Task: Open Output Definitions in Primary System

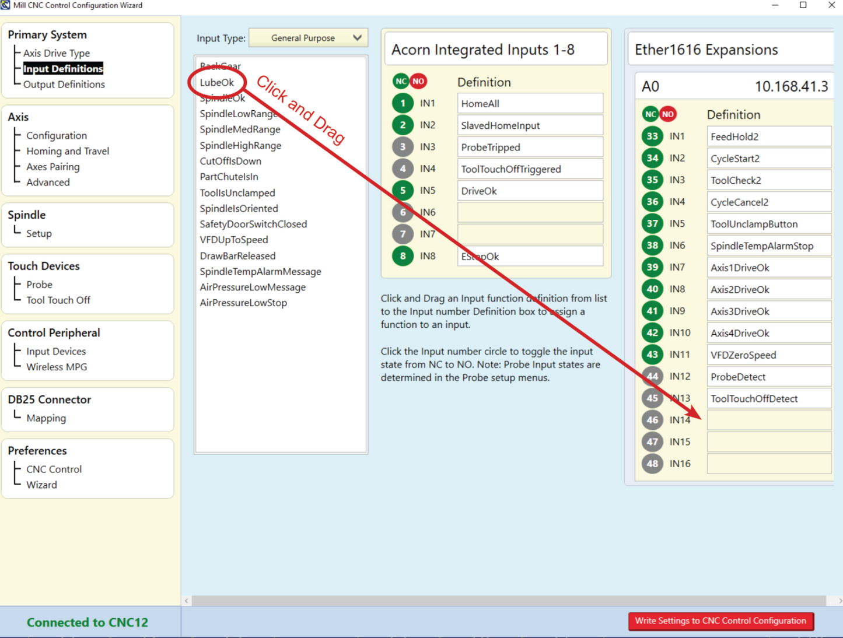Action: click(x=64, y=85)
